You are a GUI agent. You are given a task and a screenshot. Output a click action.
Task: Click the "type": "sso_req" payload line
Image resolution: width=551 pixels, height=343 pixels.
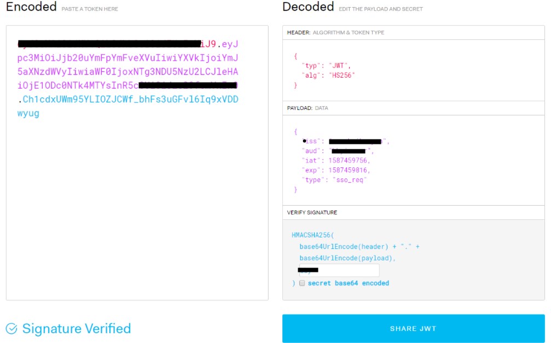click(334, 180)
